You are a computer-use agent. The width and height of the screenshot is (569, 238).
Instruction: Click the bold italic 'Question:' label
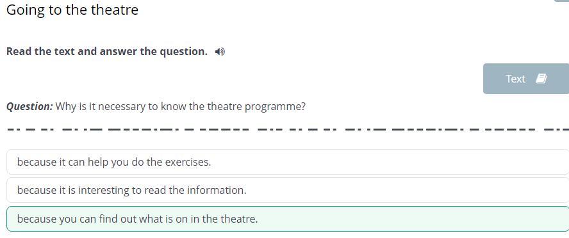[x=29, y=106]
